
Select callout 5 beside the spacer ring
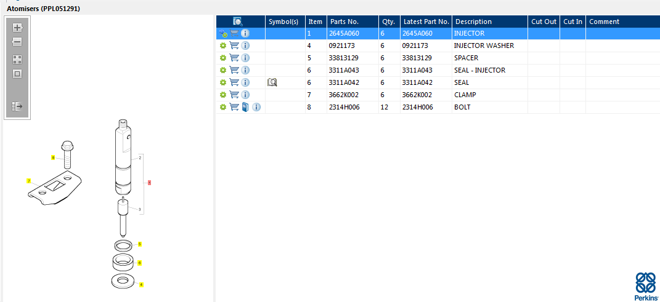click(x=140, y=244)
